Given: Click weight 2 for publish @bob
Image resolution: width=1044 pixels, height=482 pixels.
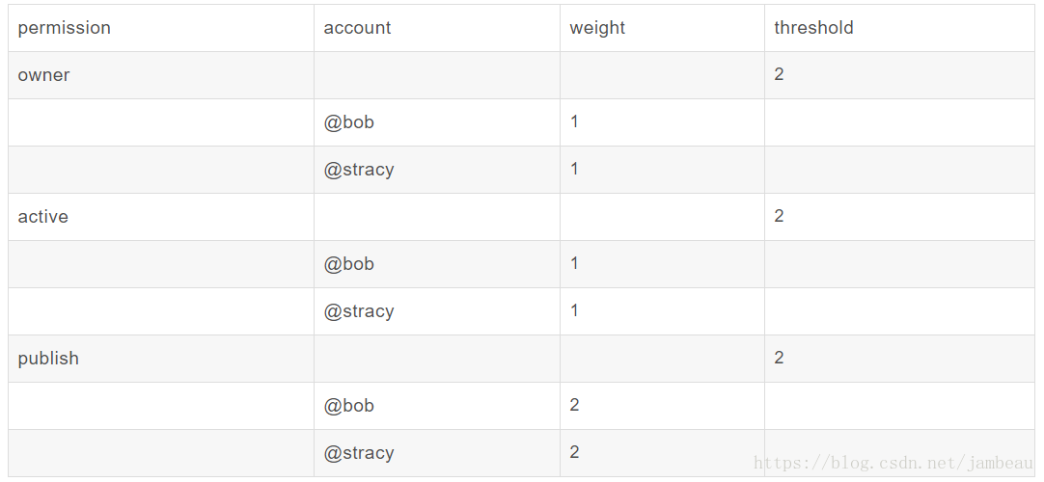Looking at the screenshot, I should [575, 405].
